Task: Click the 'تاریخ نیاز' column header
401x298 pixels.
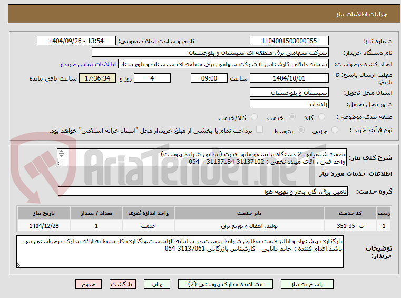Action: point(44,213)
